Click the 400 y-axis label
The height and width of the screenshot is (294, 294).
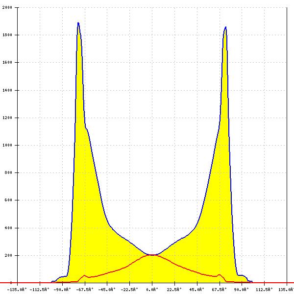point(8,228)
